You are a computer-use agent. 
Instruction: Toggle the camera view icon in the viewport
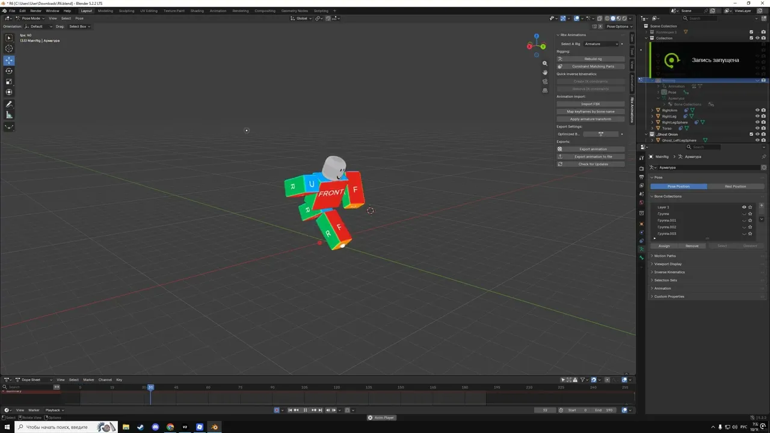coord(545,81)
